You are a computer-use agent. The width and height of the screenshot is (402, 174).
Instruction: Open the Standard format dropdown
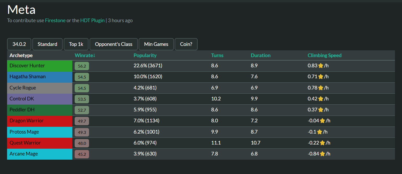pyautogui.click(x=47, y=44)
